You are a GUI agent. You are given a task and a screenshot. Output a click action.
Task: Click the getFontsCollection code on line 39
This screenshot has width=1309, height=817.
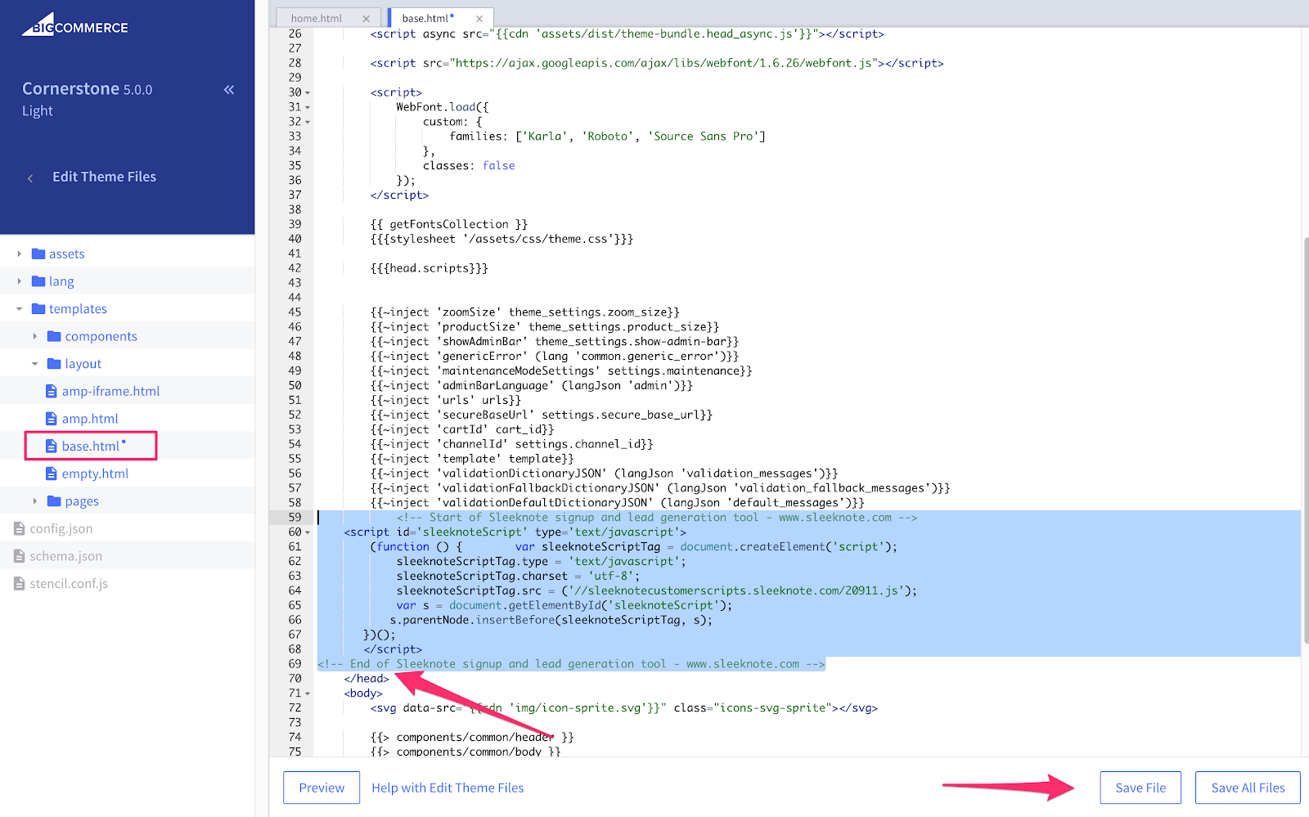[449, 224]
